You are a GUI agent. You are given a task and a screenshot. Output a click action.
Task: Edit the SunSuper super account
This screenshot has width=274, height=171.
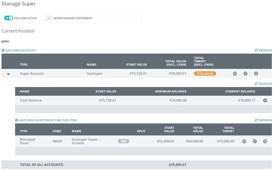tap(245, 73)
